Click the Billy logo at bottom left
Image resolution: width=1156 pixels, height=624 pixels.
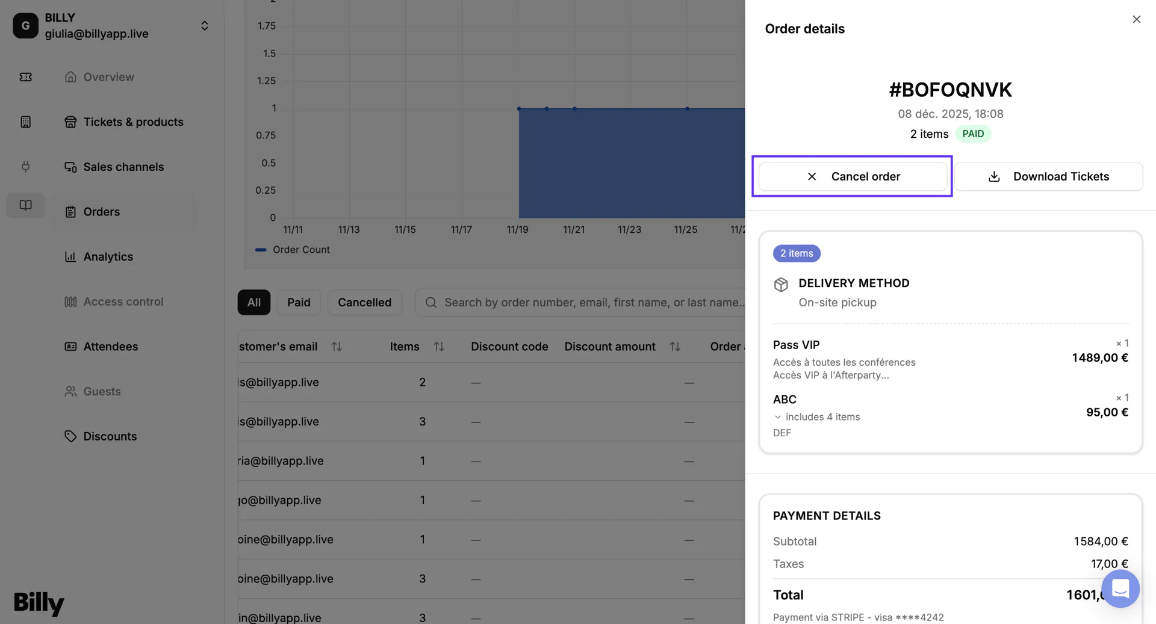(x=39, y=603)
